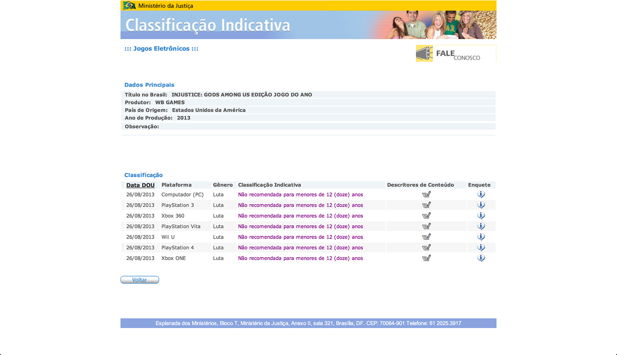Click the Observação label
Screen dimensions: 617x355
[142, 127]
